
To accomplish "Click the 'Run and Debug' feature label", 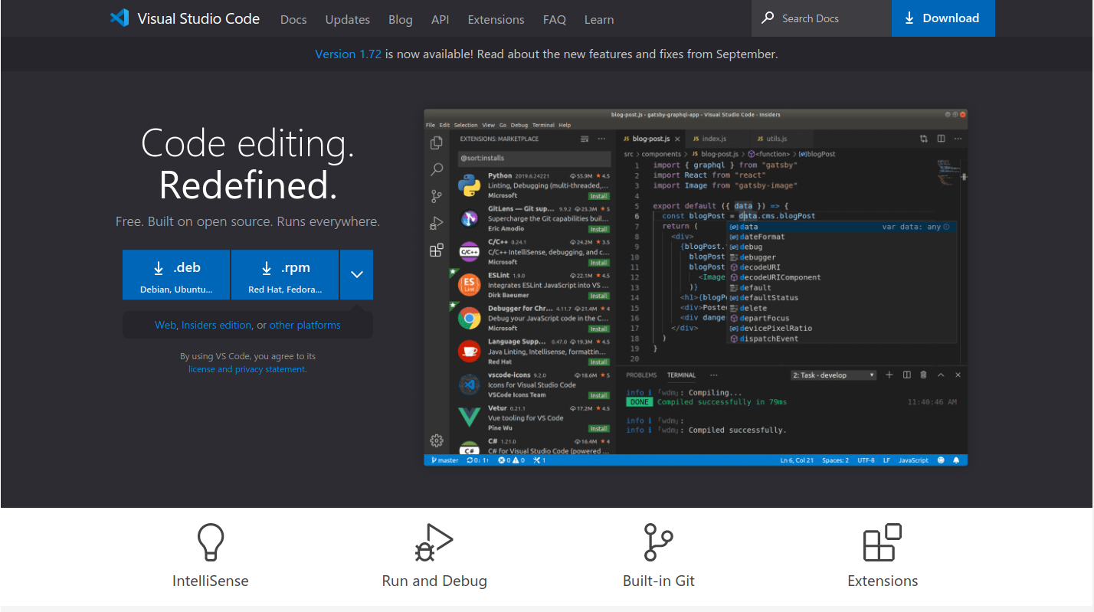I will [434, 581].
